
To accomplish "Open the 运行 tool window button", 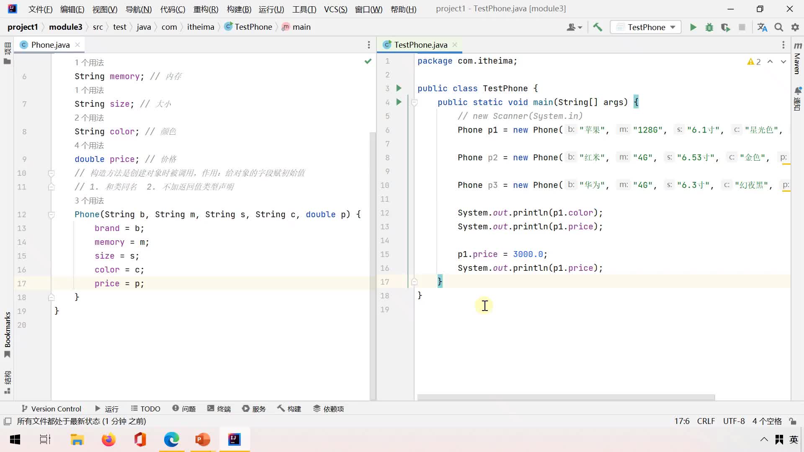I will 107,409.
